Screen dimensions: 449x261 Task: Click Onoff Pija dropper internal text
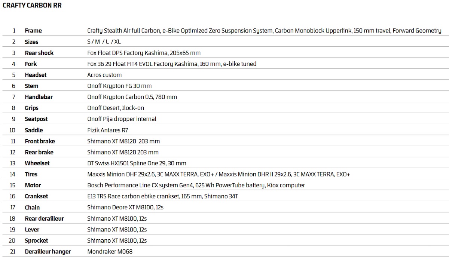point(122,119)
